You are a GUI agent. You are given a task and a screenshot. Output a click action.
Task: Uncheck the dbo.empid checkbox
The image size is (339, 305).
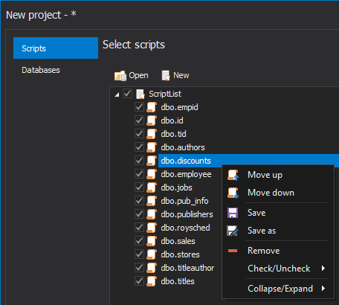point(139,107)
